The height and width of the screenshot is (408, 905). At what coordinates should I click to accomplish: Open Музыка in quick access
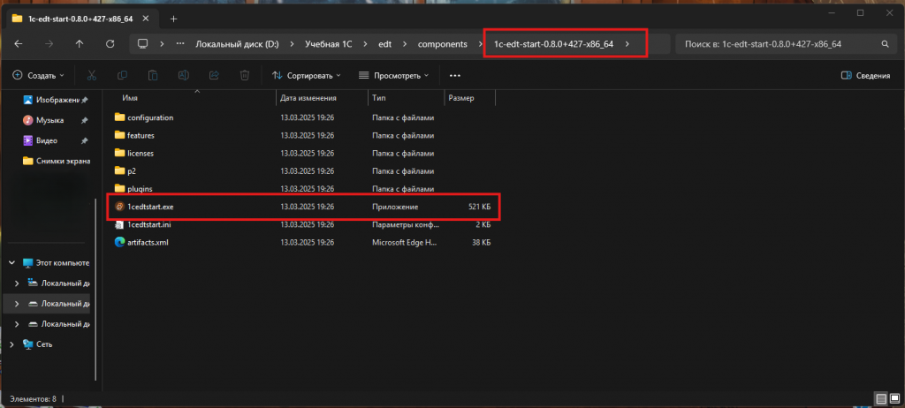click(x=45, y=120)
